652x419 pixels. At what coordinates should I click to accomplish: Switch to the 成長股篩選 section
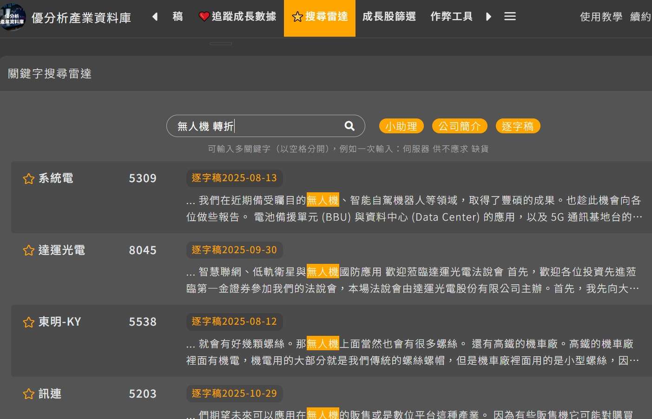tap(389, 16)
